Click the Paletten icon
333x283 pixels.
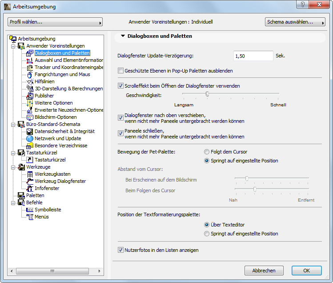pyautogui.click(x=21, y=195)
